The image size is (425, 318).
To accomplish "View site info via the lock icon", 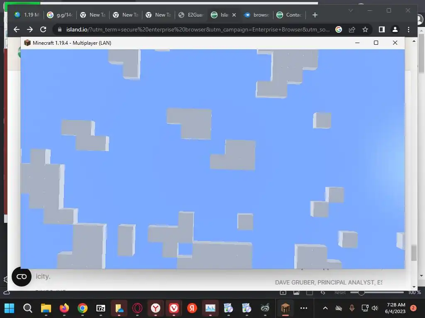I will coord(60,29).
